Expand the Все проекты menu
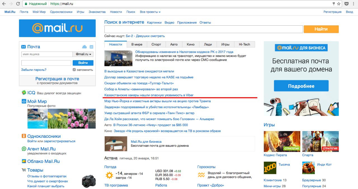 (150, 12)
